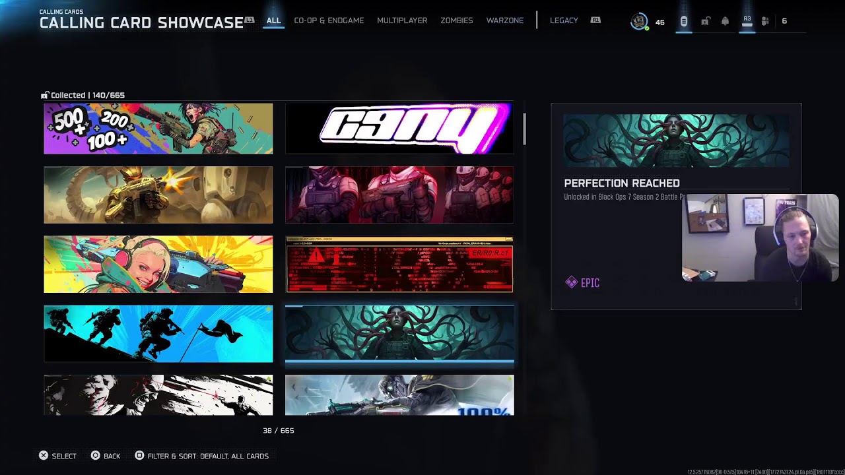Select the WARZONE tab

point(505,20)
